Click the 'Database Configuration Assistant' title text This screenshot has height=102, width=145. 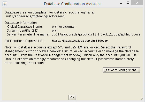point(72,4)
